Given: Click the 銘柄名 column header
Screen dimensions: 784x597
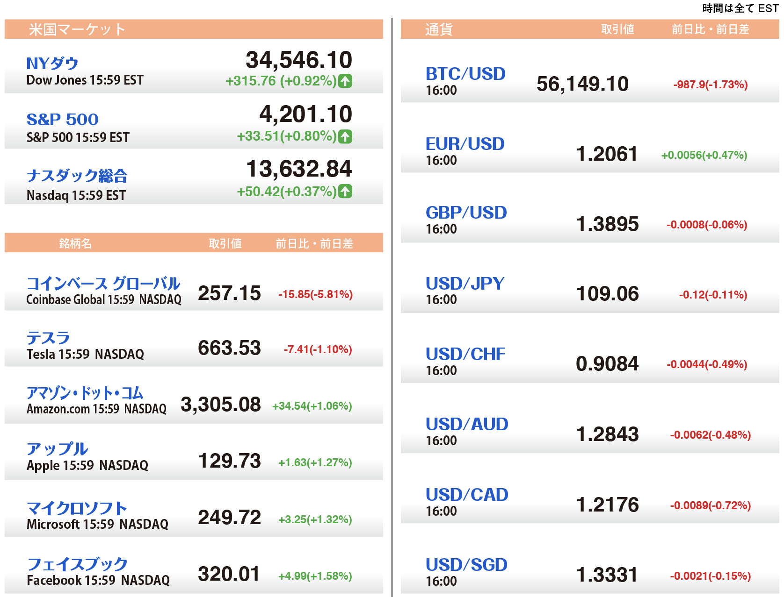Looking at the screenshot, I should point(75,243).
